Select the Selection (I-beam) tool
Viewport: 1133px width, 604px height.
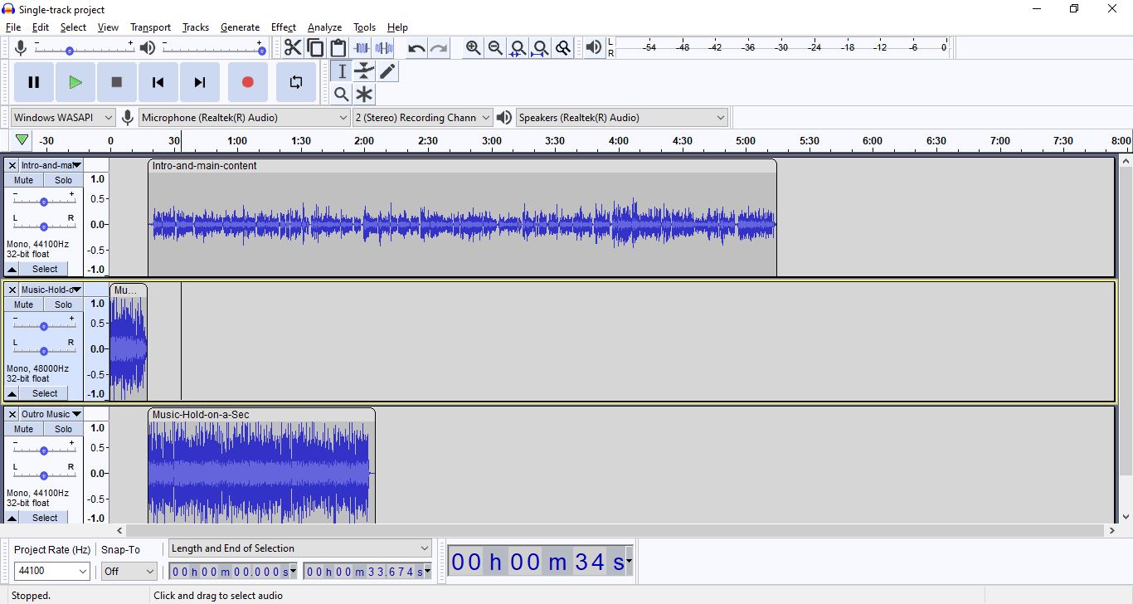(x=342, y=71)
